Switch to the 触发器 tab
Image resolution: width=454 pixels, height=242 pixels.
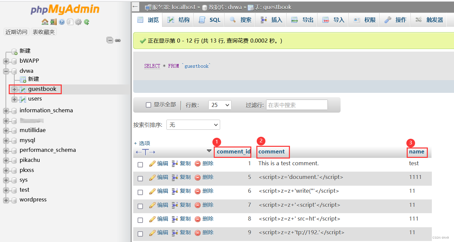(x=429, y=20)
